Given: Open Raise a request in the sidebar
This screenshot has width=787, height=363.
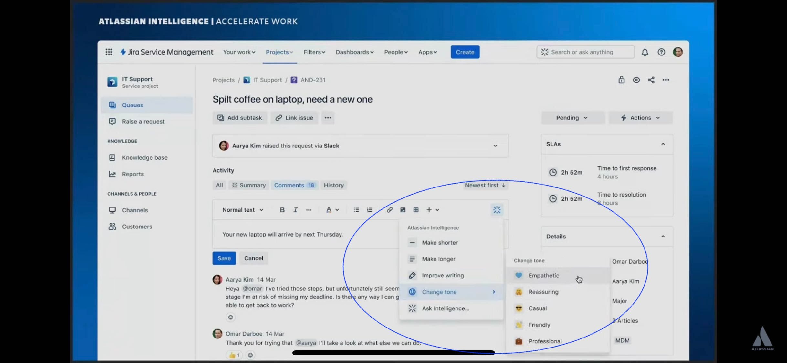Looking at the screenshot, I should point(147,121).
